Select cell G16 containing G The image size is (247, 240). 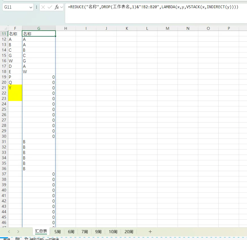[39, 61]
